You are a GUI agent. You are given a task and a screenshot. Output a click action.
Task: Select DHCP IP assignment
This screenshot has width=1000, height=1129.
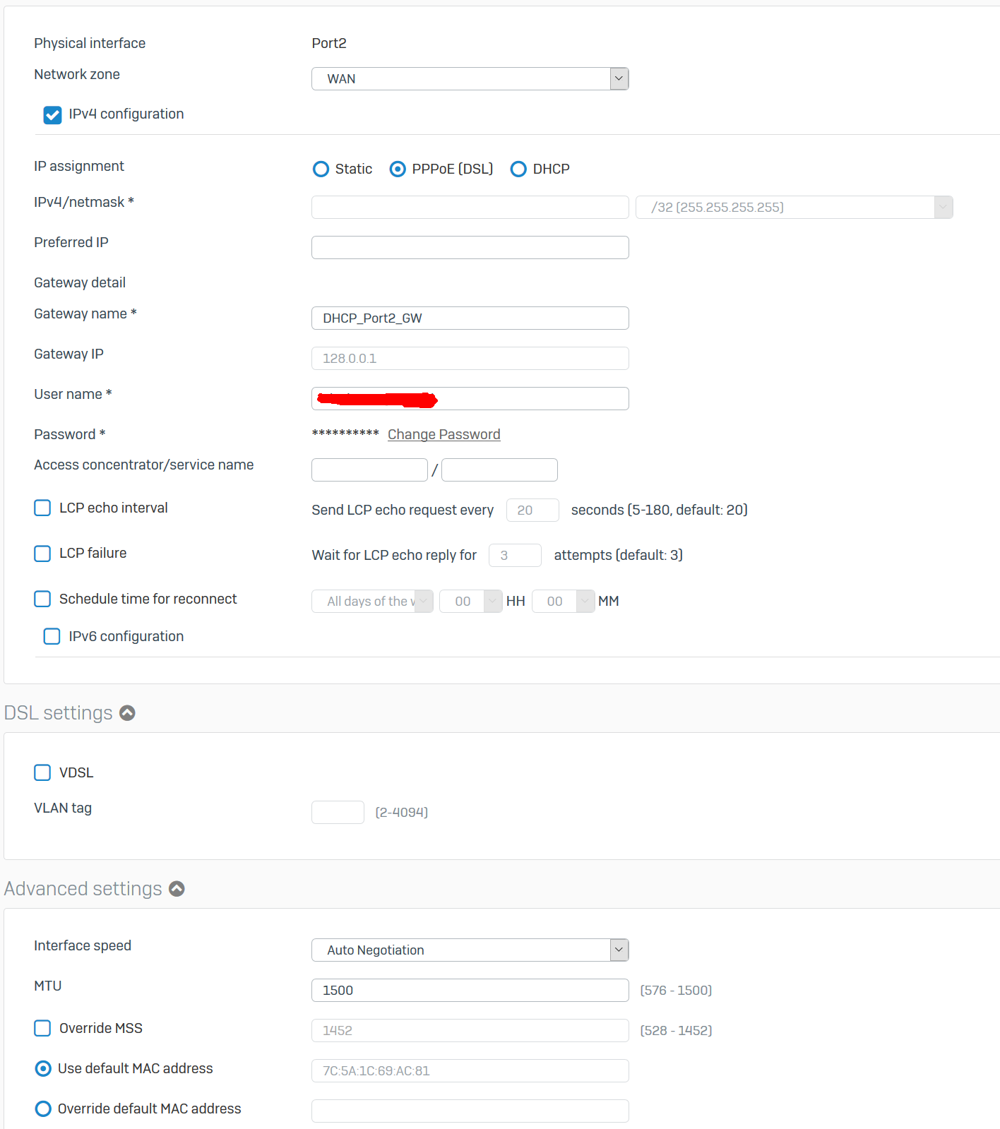tap(518, 169)
